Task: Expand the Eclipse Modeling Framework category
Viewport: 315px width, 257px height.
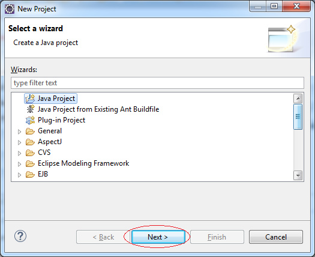Action: point(19,164)
